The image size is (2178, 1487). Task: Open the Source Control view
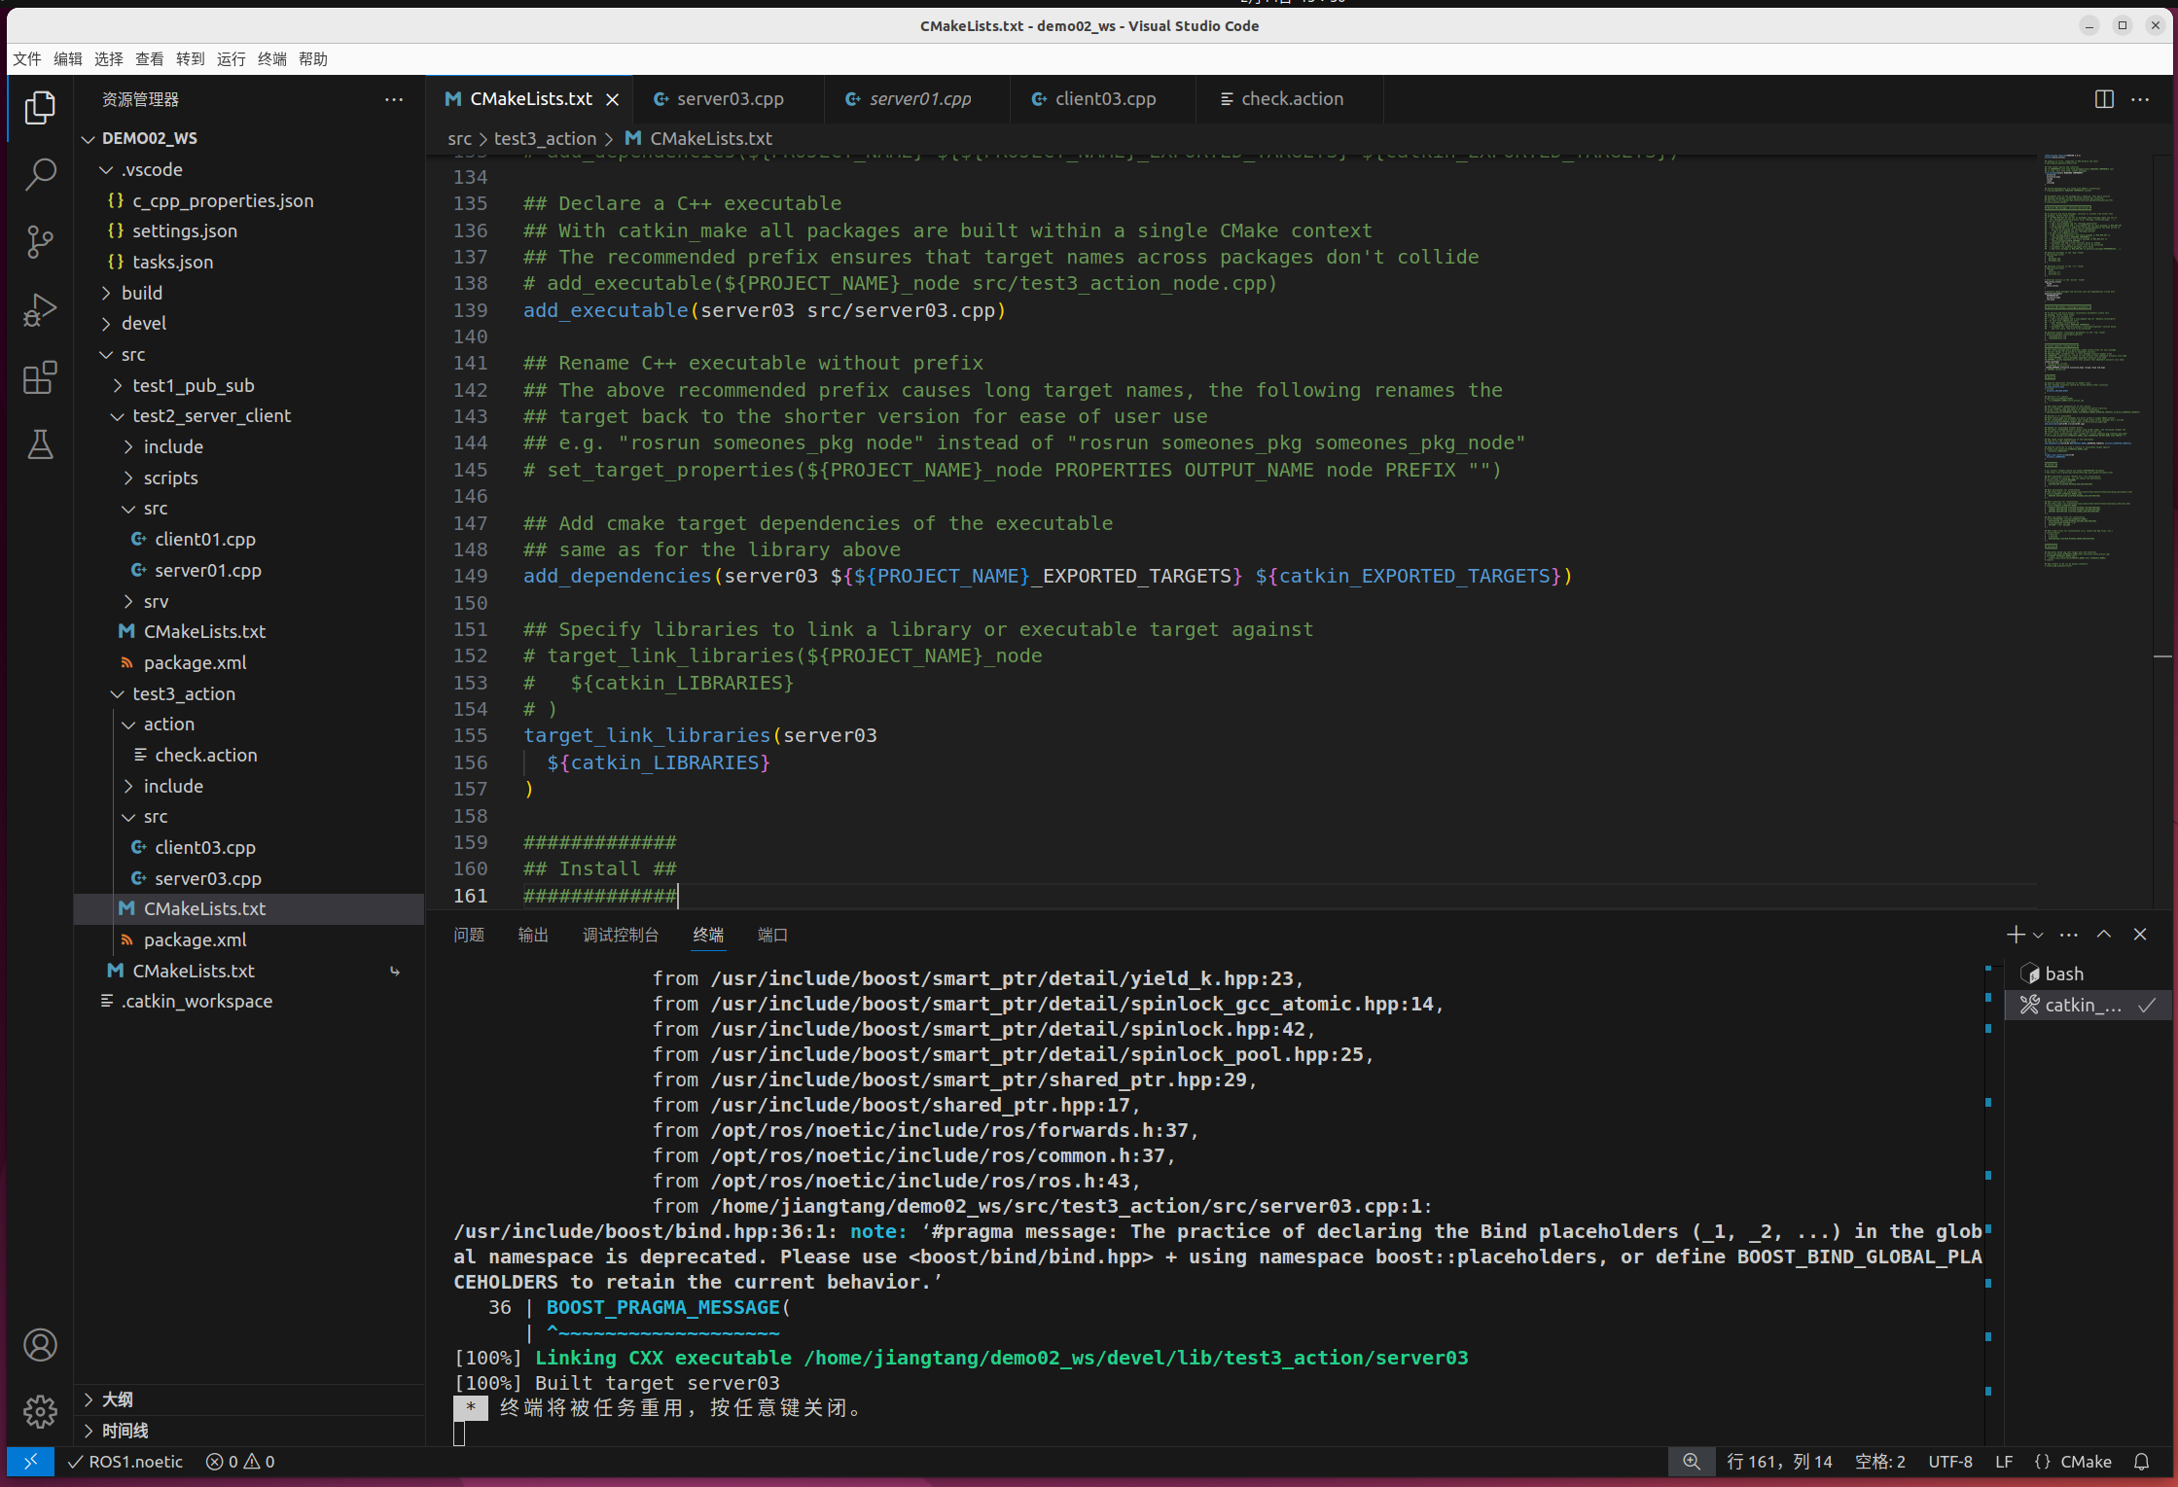pyautogui.click(x=40, y=242)
